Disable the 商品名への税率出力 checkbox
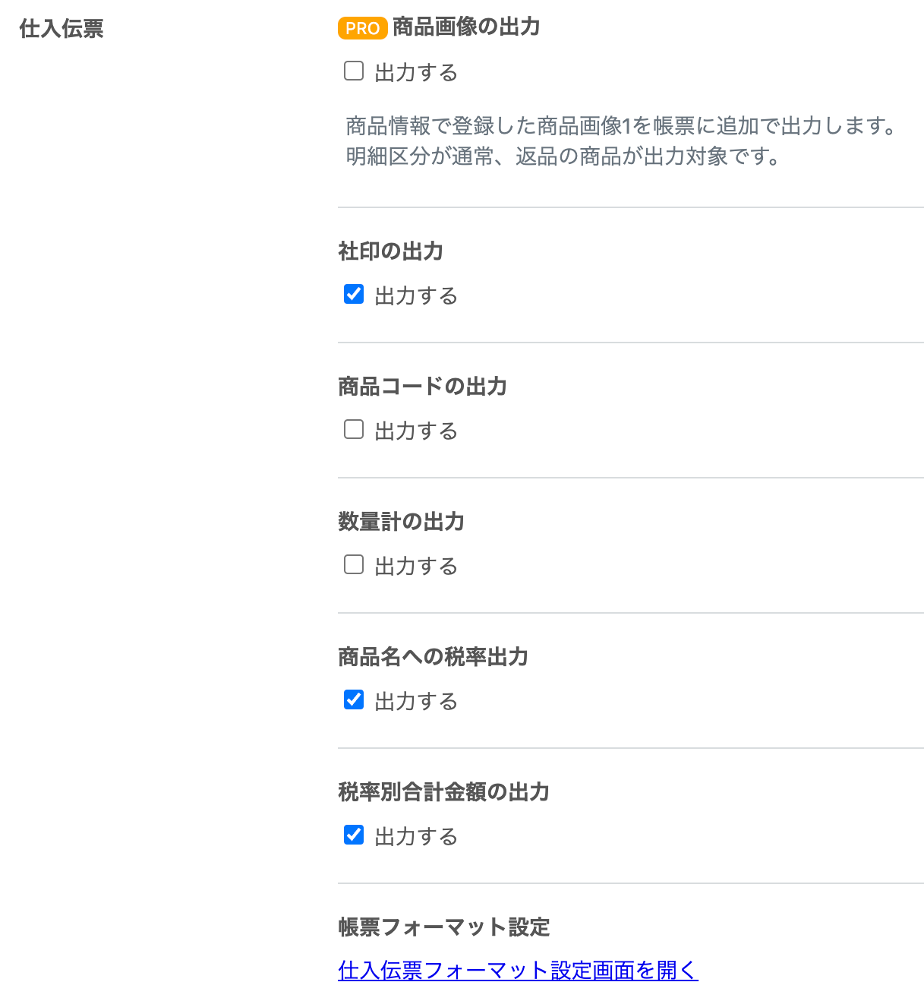The width and height of the screenshot is (924, 1001). click(x=354, y=700)
